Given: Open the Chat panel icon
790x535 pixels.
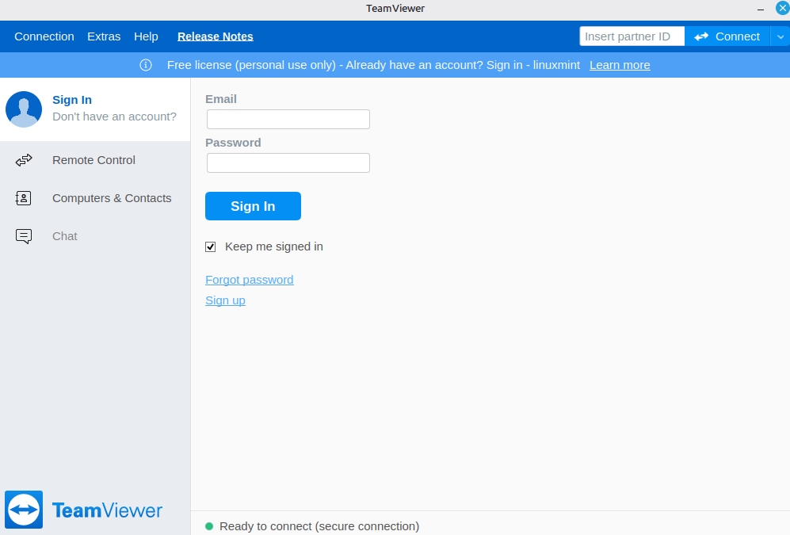Looking at the screenshot, I should point(24,235).
